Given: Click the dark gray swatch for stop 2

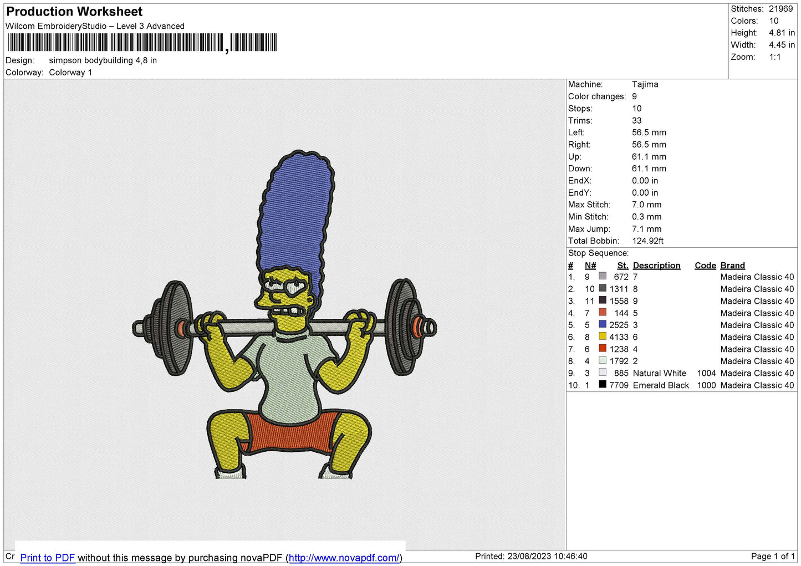Looking at the screenshot, I should tap(603, 288).
